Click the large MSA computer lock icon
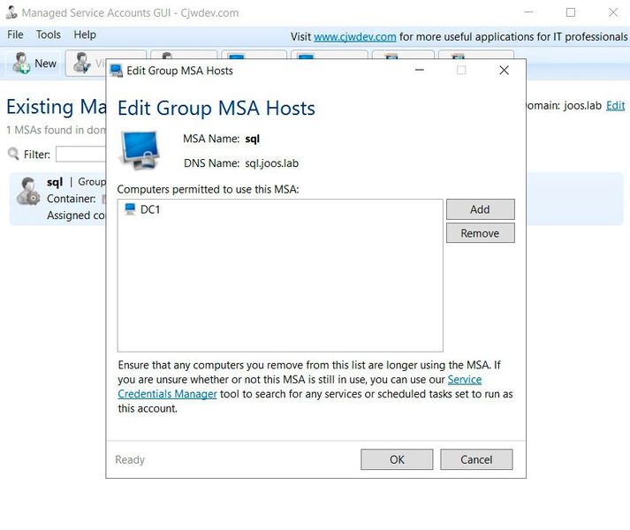Image resolution: width=630 pixels, height=530 pixels. point(140,150)
